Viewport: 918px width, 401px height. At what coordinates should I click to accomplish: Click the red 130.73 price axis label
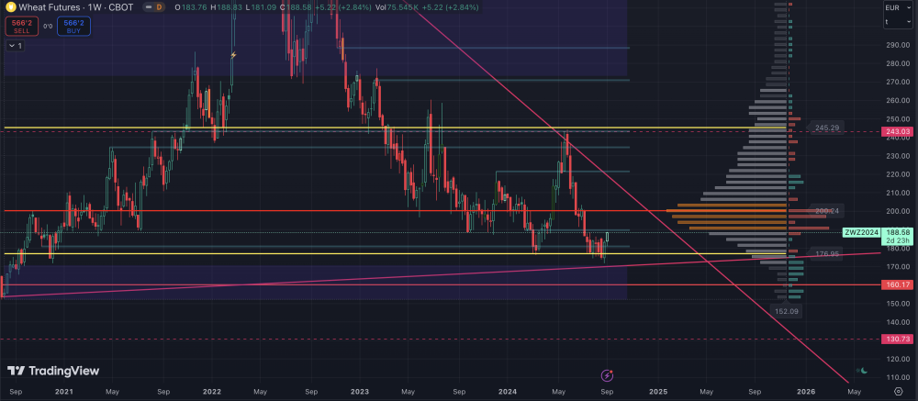tap(896, 340)
